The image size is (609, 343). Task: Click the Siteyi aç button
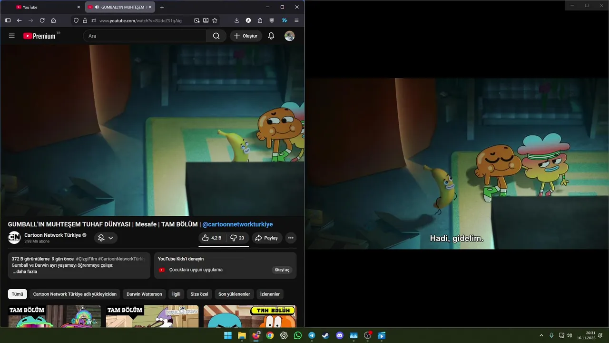pos(282,270)
